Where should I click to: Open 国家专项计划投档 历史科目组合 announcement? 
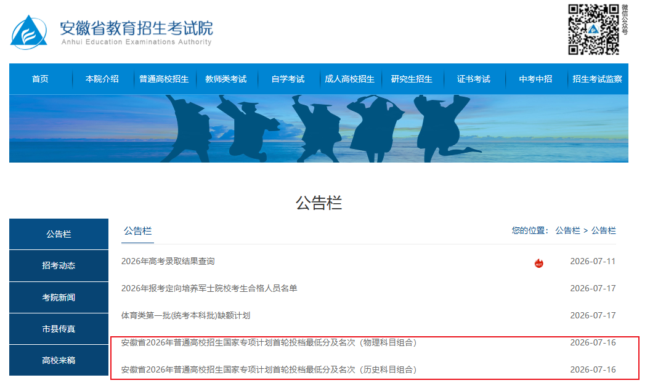[269, 369]
